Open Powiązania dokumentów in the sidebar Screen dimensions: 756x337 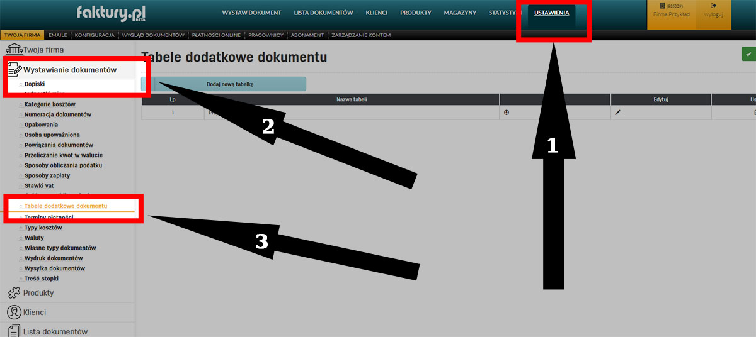tap(59, 145)
